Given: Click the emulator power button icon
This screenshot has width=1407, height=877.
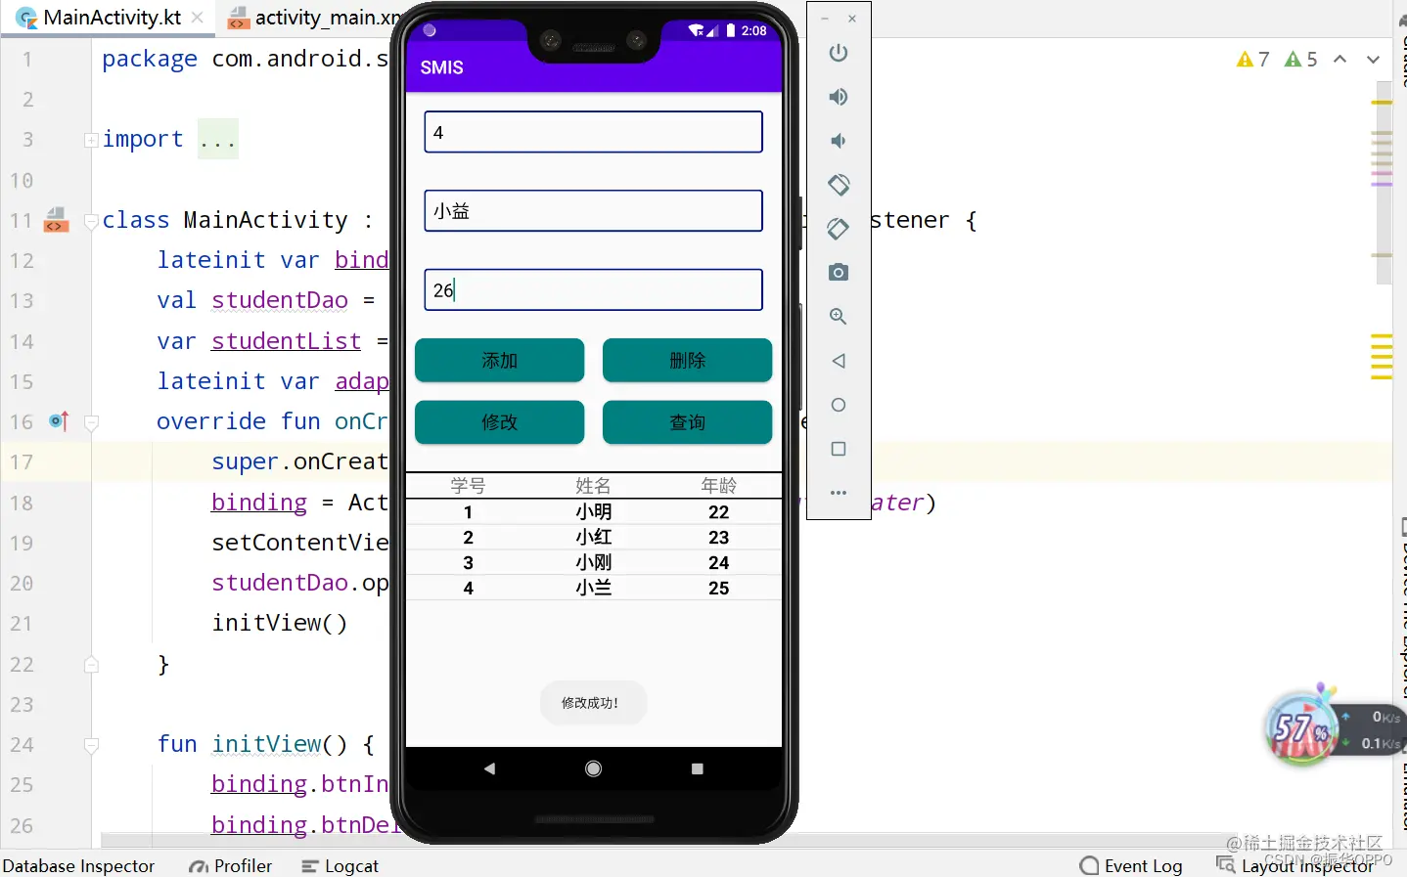Looking at the screenshot, I should click(x=839, y=53).
